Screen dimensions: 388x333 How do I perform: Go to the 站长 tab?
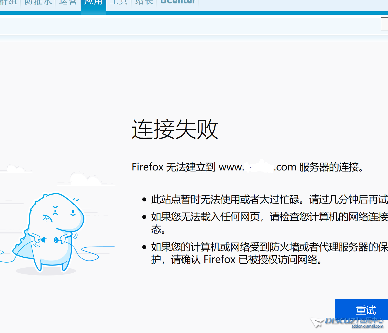coord(144,2)
